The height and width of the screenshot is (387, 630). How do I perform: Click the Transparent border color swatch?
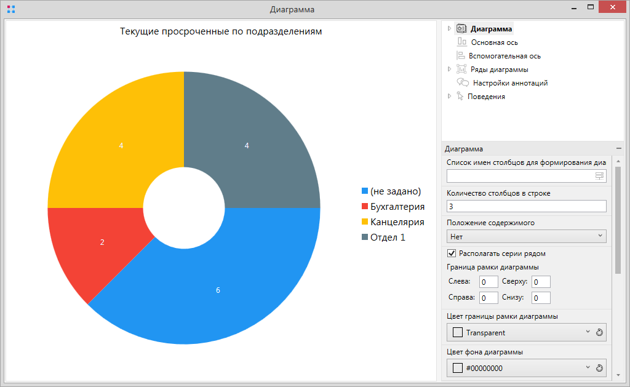pyautogui.click(x=458, y=333)
